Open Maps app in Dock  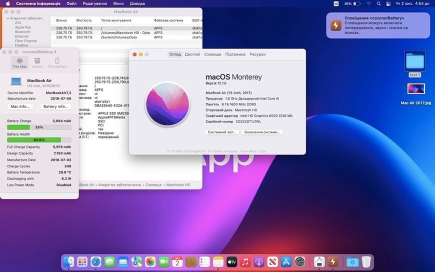coord(137,261)
